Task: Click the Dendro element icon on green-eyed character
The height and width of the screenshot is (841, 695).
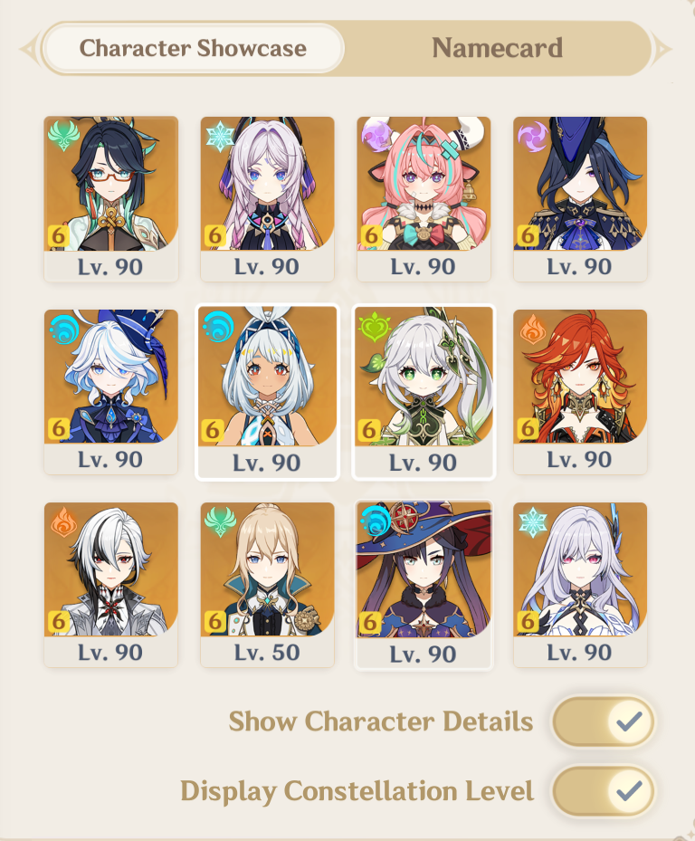Action: pos(375,327)
